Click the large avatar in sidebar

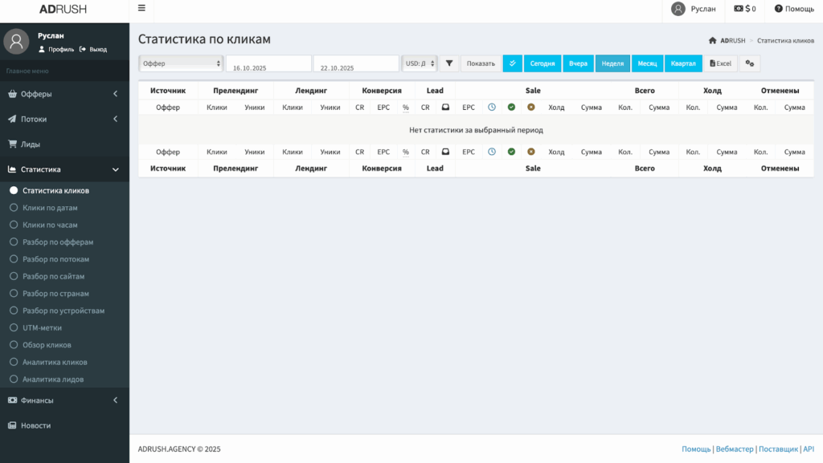coord(16,42)
